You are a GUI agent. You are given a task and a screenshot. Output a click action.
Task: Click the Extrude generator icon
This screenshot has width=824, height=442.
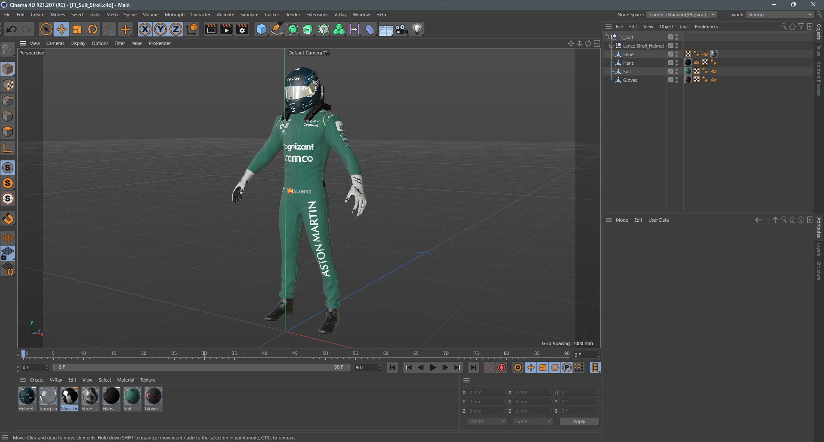[308, 29]
